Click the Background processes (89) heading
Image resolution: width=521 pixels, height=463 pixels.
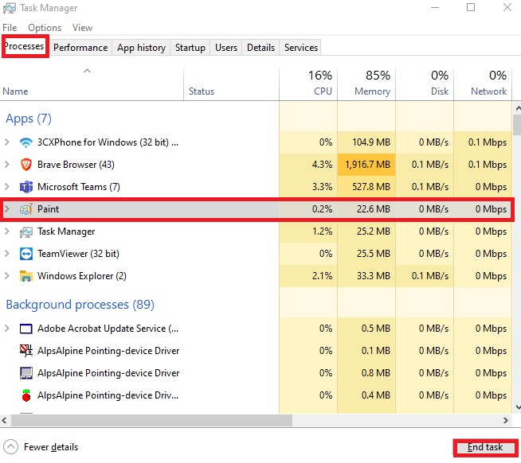point(80,305)
